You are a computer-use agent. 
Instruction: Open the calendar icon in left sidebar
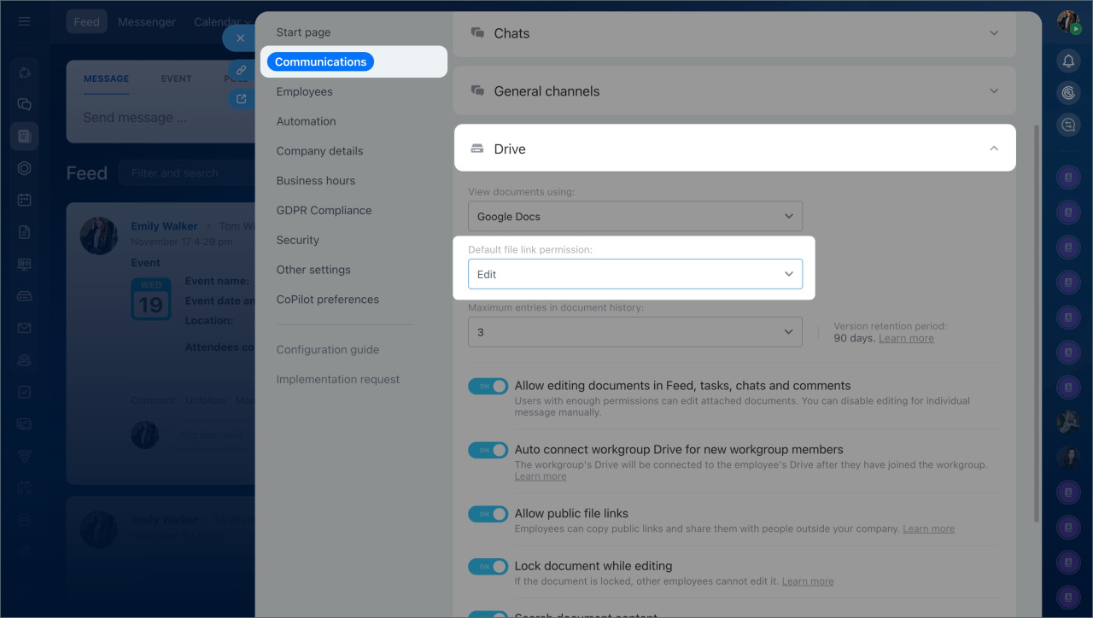(24, 200)
